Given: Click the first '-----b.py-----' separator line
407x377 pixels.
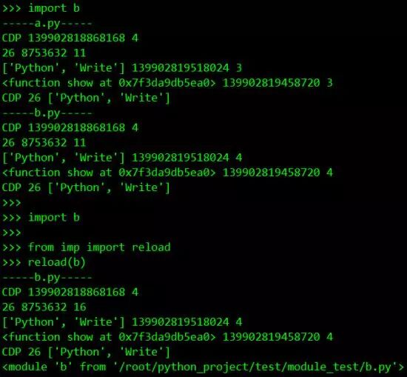Looking at the screenshot, I should (x=47, y=113).
